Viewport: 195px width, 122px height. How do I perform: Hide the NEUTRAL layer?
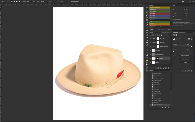point(150,42)
